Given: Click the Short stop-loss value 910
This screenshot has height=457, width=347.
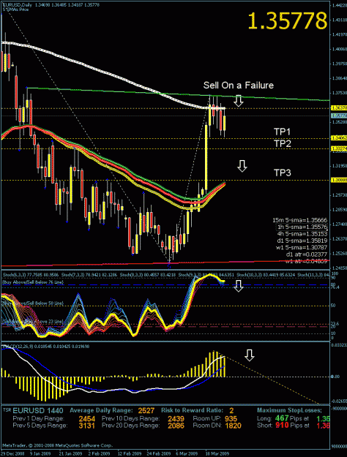Looking at the screenshot, I should tap(282, 426).
